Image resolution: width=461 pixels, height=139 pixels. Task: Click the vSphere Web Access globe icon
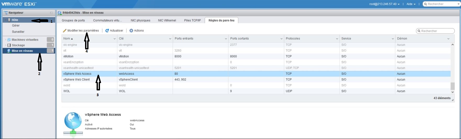pos(73,124)
